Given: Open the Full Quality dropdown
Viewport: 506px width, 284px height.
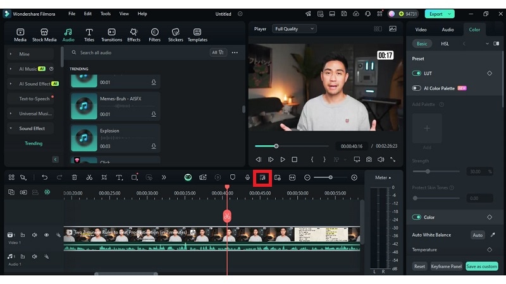Looking at the screenshot, I should [x=294, y=28].
